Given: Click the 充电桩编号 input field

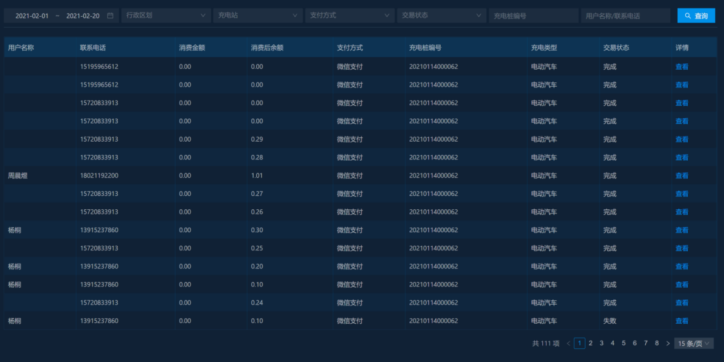Looking at the screenshot, I should tap(533, 16).
